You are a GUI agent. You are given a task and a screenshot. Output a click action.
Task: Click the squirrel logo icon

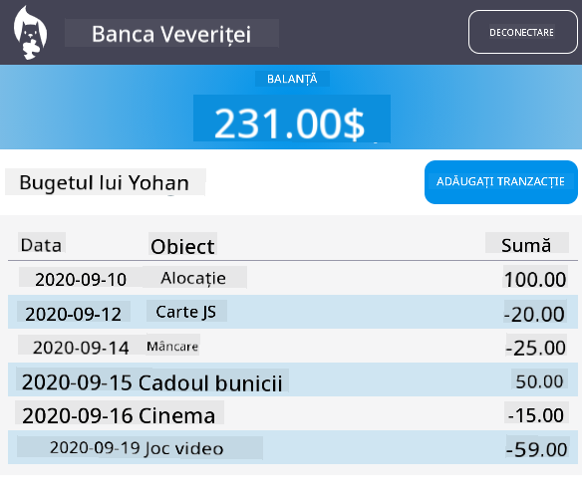(30, 33)
